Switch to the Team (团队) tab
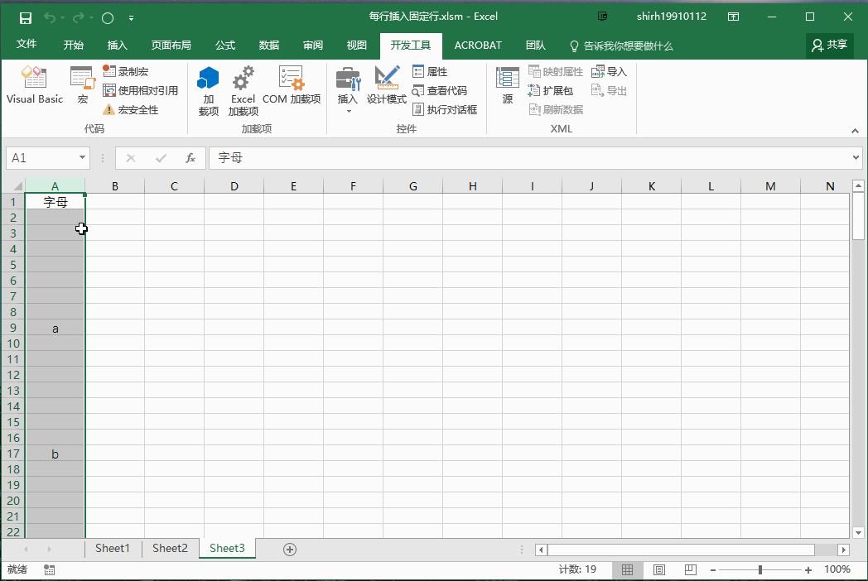This screenshot has width=868, height=581. (535, 46)
